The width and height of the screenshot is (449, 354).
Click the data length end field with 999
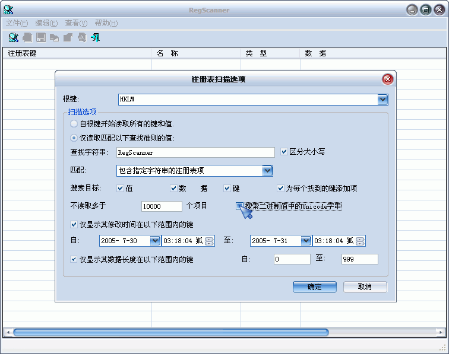click(x=360, y=259)
